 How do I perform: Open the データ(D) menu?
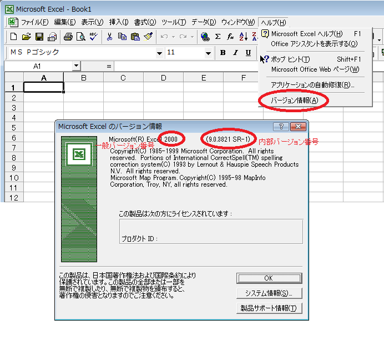pos(204,22)
